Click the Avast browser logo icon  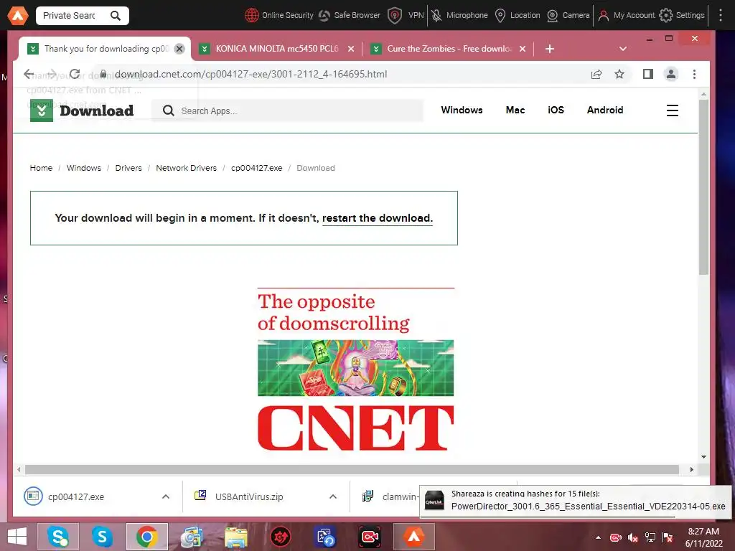point(18,16)
